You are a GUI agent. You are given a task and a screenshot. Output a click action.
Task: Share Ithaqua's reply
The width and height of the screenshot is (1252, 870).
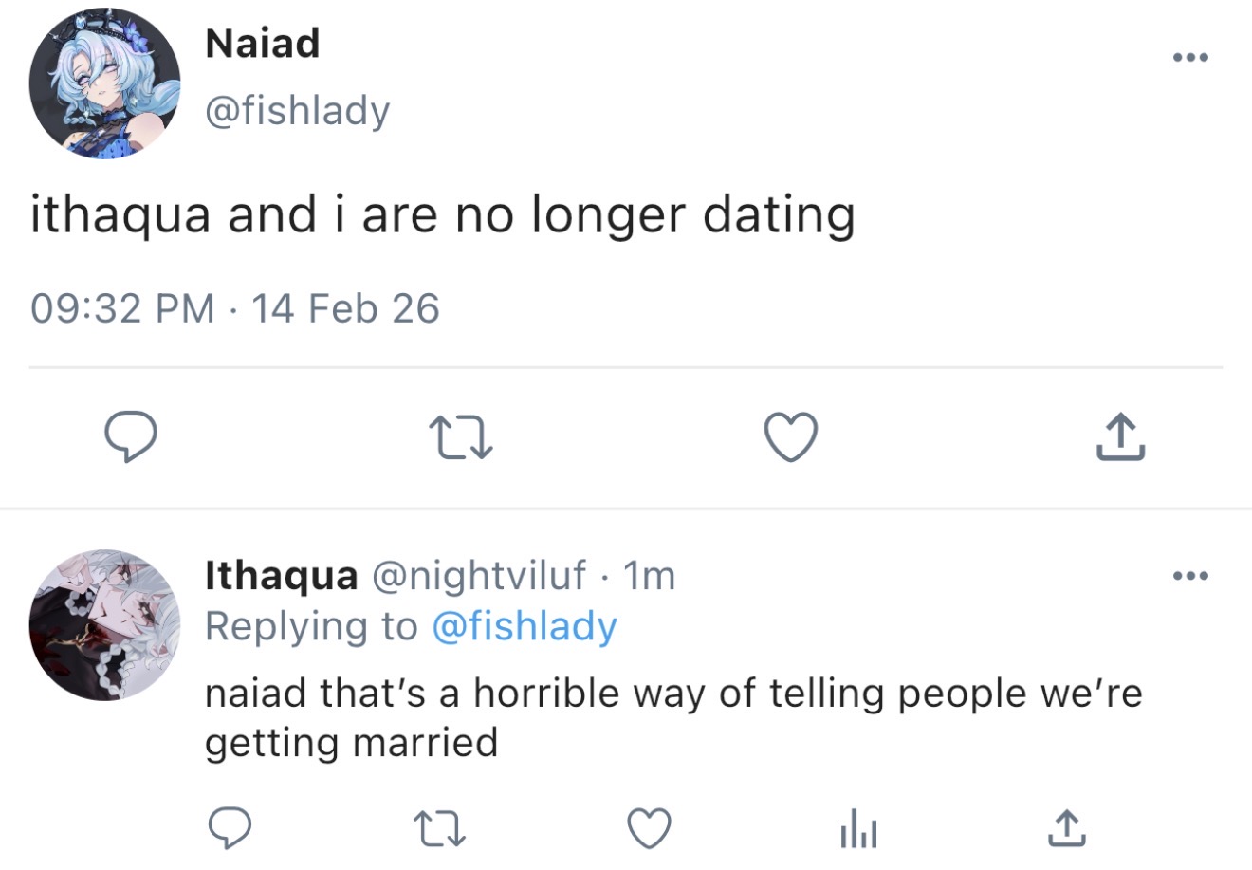pos(1065,828)
